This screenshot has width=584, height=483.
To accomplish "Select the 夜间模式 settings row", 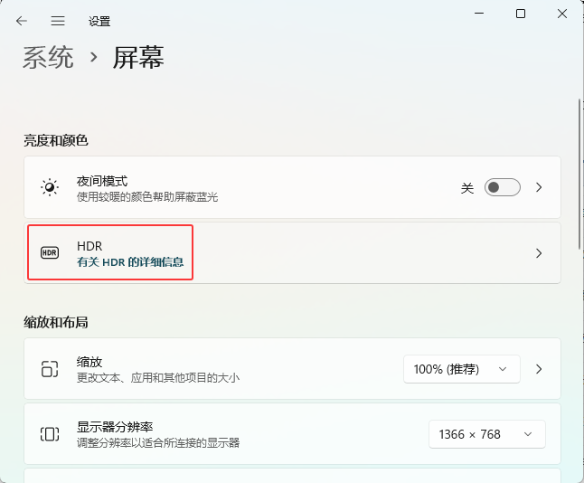I will pyautogui.click(x=271, y=187).
